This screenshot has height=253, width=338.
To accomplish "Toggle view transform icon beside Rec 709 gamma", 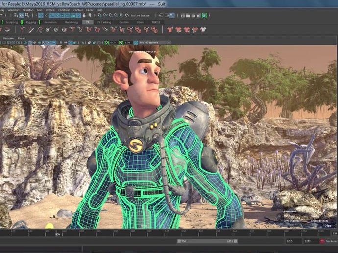I will pyautogui.click(x=135, y=42).
